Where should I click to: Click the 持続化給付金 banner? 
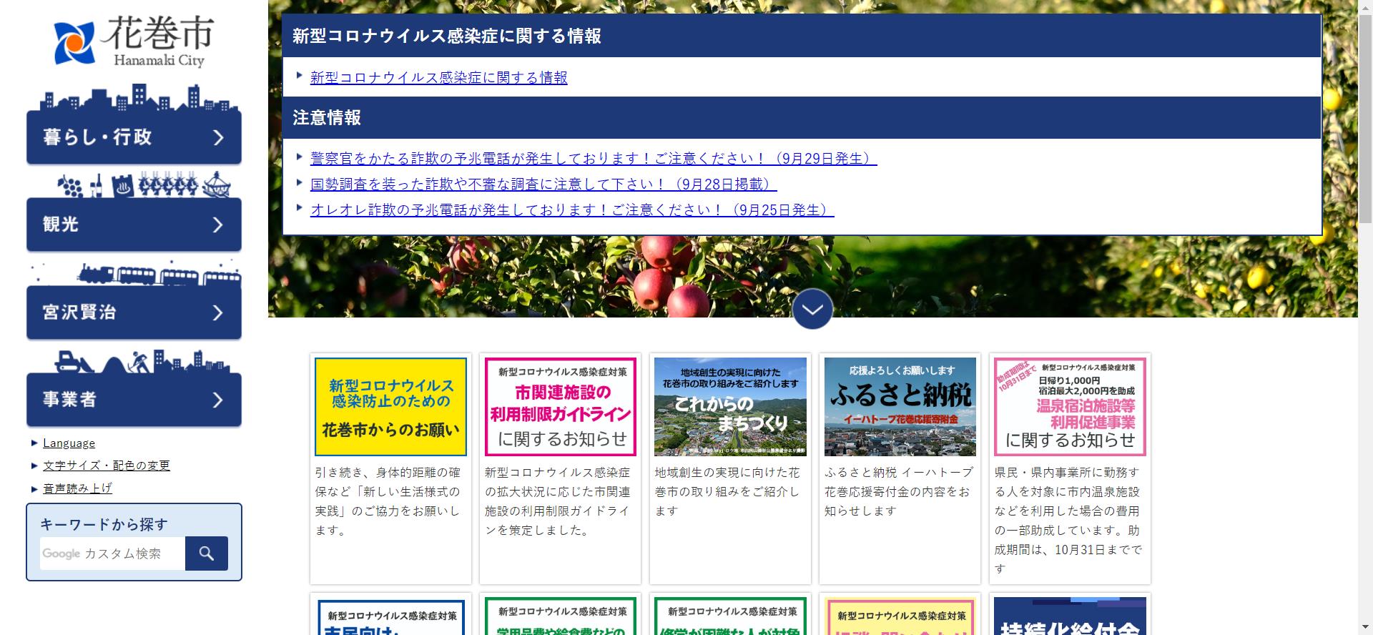coord(1070,616)
